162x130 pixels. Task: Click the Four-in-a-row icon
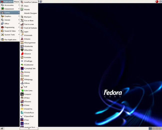(22, 24)
